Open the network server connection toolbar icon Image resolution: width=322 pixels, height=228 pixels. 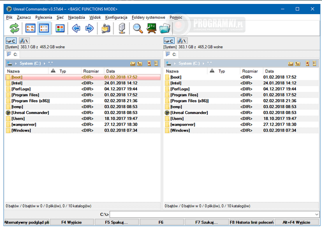122,28
